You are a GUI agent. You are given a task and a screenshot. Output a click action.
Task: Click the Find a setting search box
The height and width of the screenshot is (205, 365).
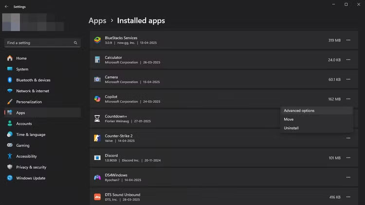[38, 43]
